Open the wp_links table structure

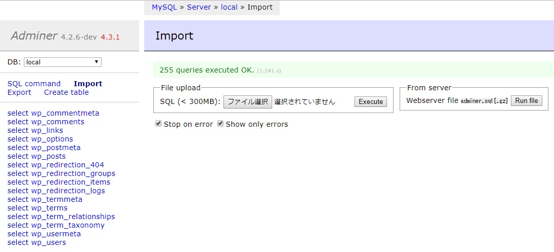[x=47, y=131]
